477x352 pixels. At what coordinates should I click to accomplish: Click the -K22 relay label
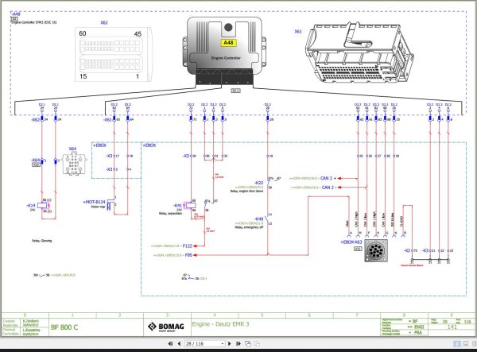tap(258, 183)
